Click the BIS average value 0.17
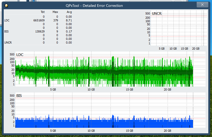212x137 pixels. pyautogui.click(x=68, y=31)
